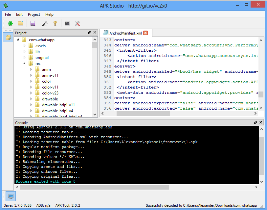267x210 pixels.
Task: Expand the assets folder
Action: click(x=24, y=46)
